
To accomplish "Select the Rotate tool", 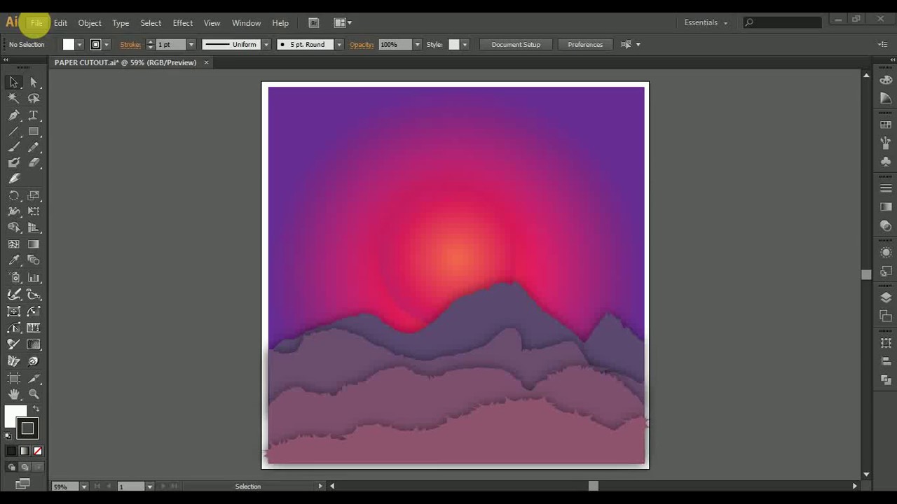I will [x=14, y=196].
